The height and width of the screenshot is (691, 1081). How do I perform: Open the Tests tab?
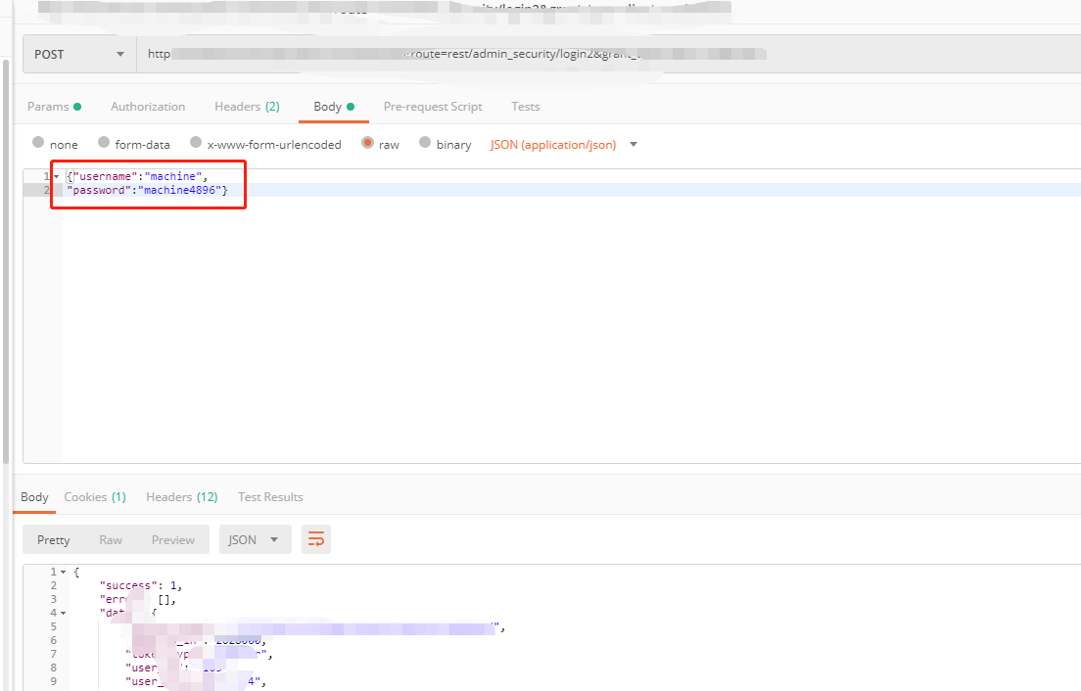(526, 107)
